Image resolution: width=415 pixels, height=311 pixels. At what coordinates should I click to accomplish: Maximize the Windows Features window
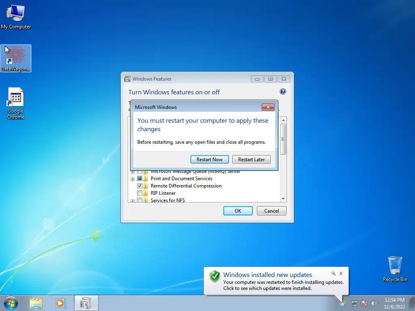pyautogui.click(x=270, y=79)
